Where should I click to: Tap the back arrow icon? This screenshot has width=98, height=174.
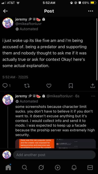coord(5,11)
